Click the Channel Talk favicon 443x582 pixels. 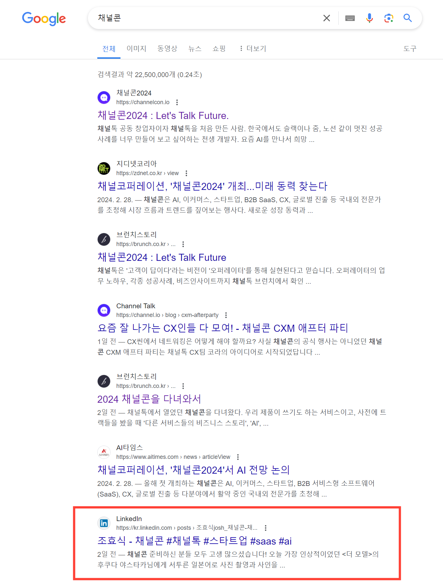point(104,310)
